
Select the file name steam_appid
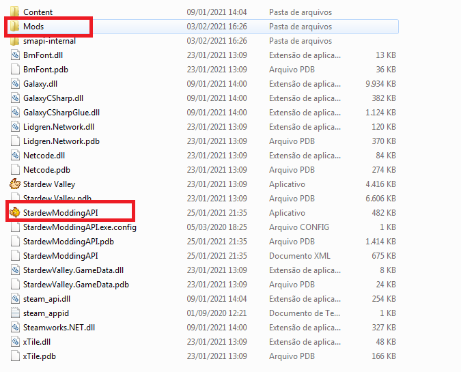(46, 313)
